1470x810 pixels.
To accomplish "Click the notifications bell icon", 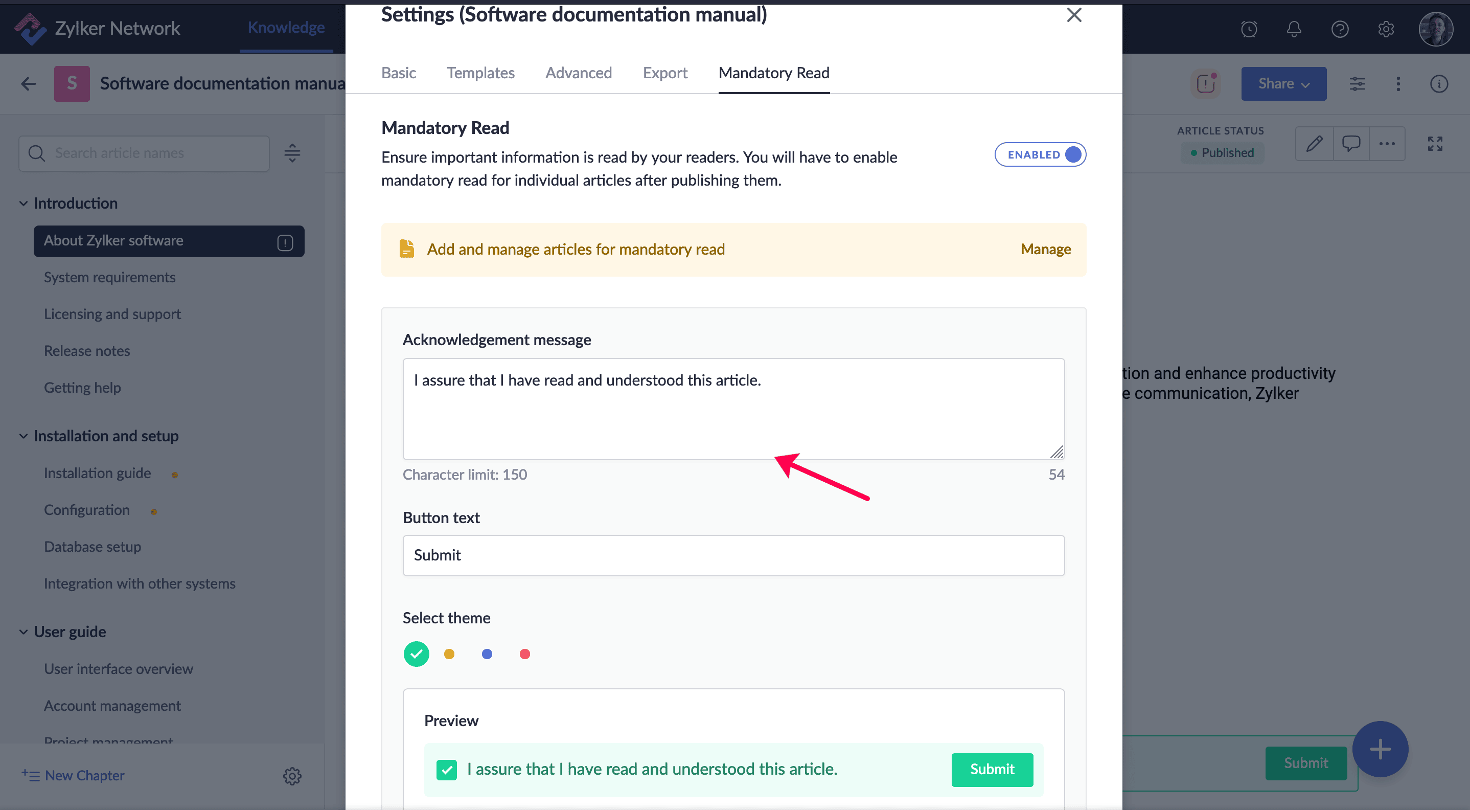I will pyautogui.click(x=1294, y=29).
